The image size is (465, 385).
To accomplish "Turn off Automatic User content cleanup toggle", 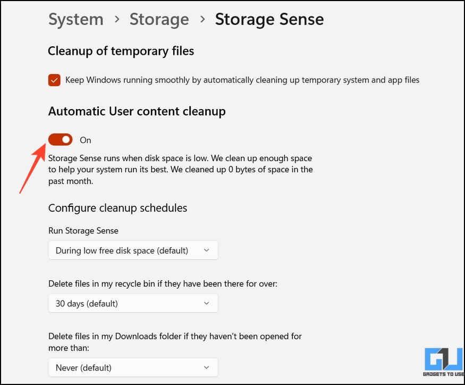I will pyautogui.click(x=61, y=139).
